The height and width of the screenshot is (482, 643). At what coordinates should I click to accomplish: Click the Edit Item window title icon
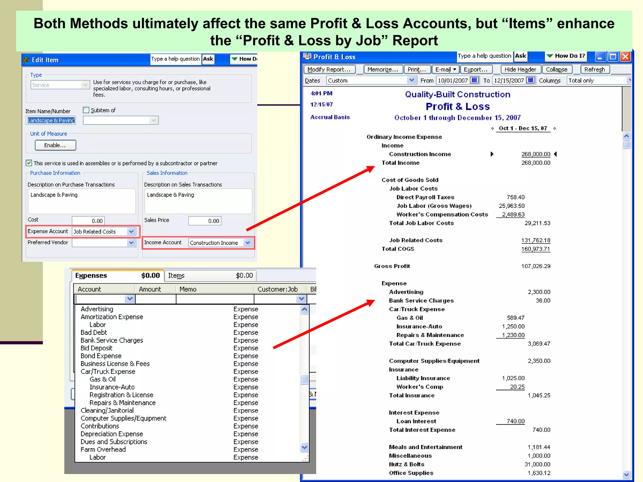coord(26,60)
